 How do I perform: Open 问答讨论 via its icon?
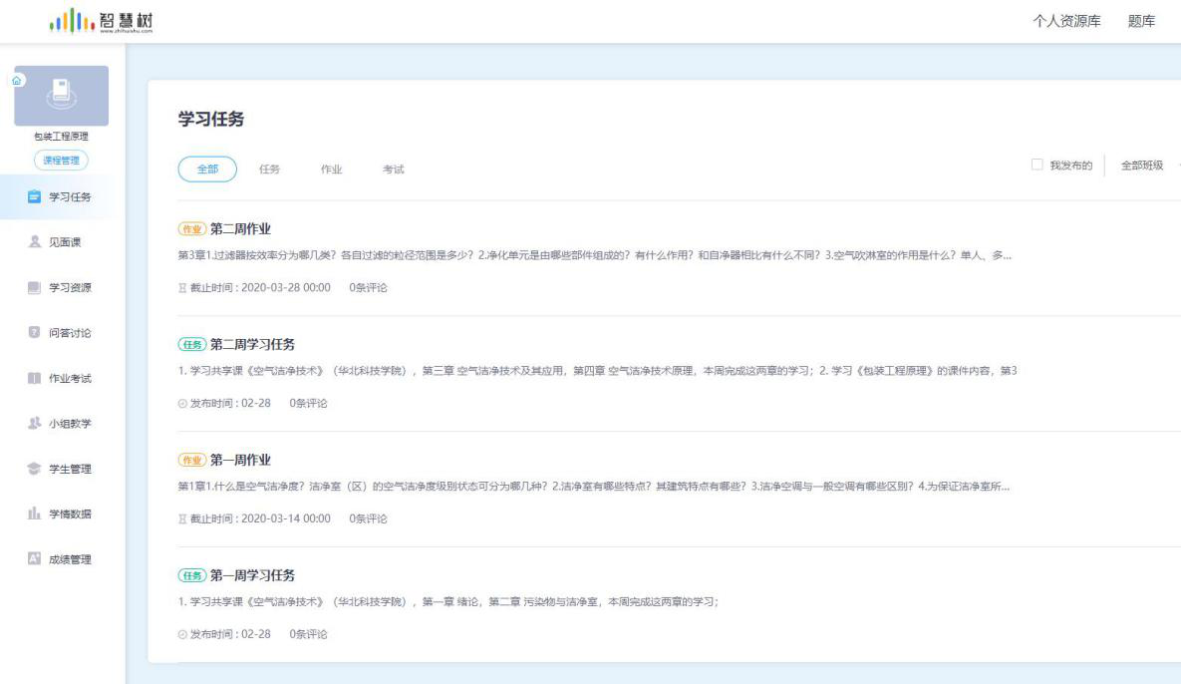34,332
